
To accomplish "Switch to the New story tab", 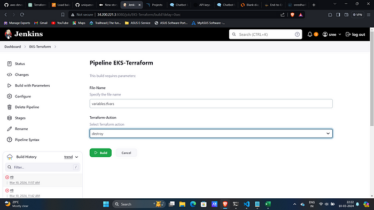I will (x=108, y=5).
